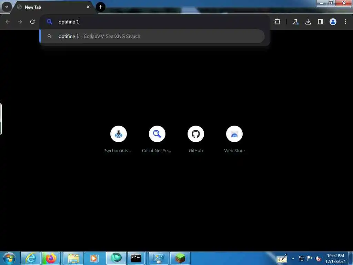Open Windows Media Player in taskbar
This screenshot has width=353, height=265.
pos(94,258)
